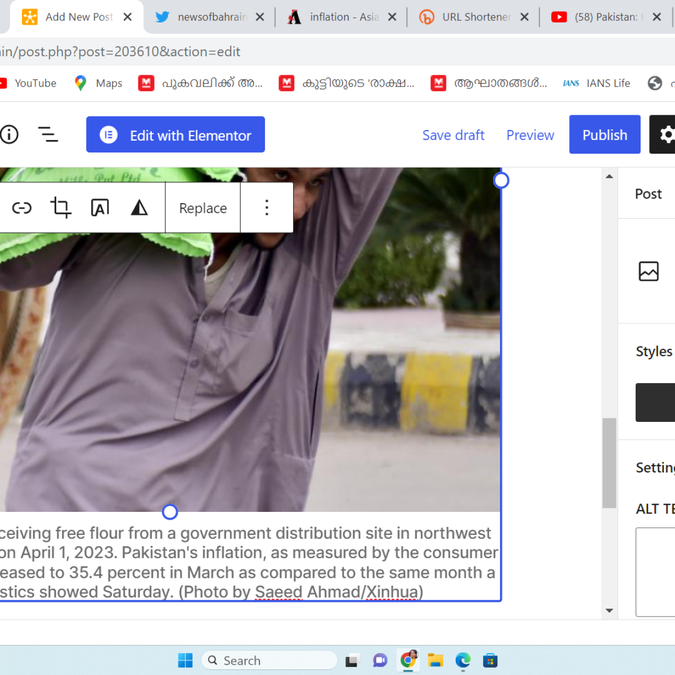The width and height of the screenshot is (675, 675).
Task: Open third Manorama bookmark ആഘാതങ്ങൾ
Action: pyautogui.click(x=489, y=83)
